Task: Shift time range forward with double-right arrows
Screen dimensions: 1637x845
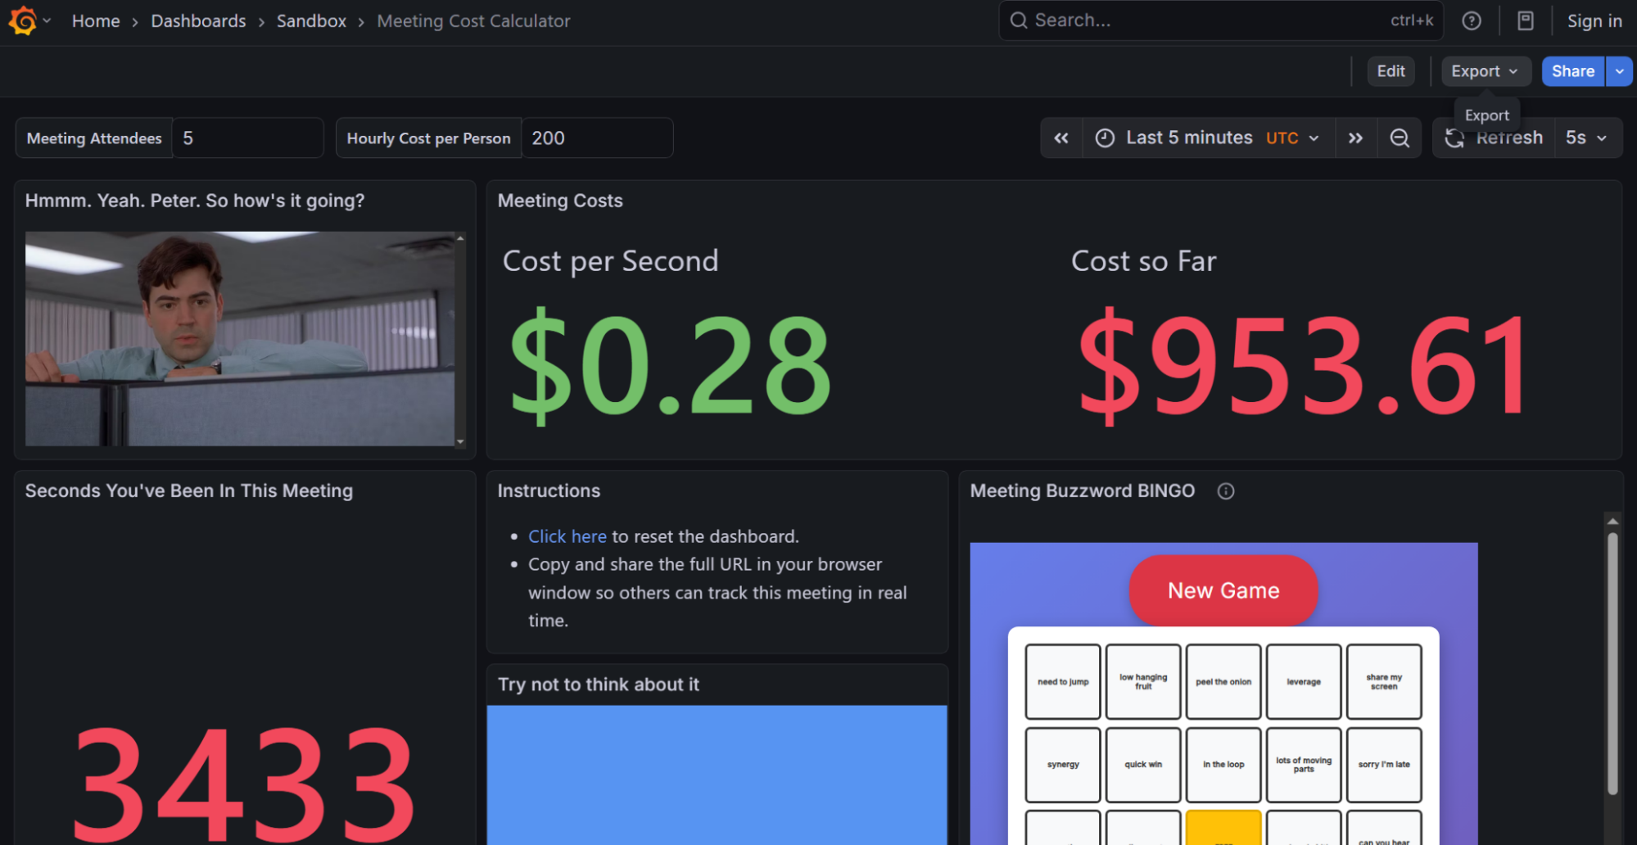Action: coord(1355,138)
